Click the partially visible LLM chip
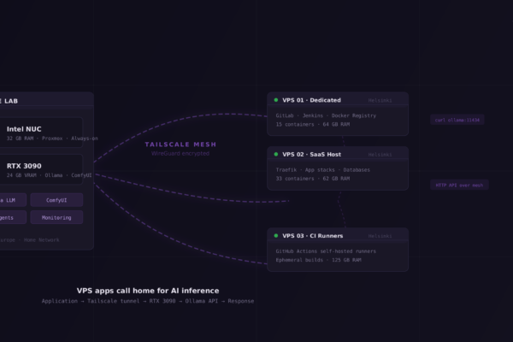Screen dimensions: 513x342 coord(13,200)
